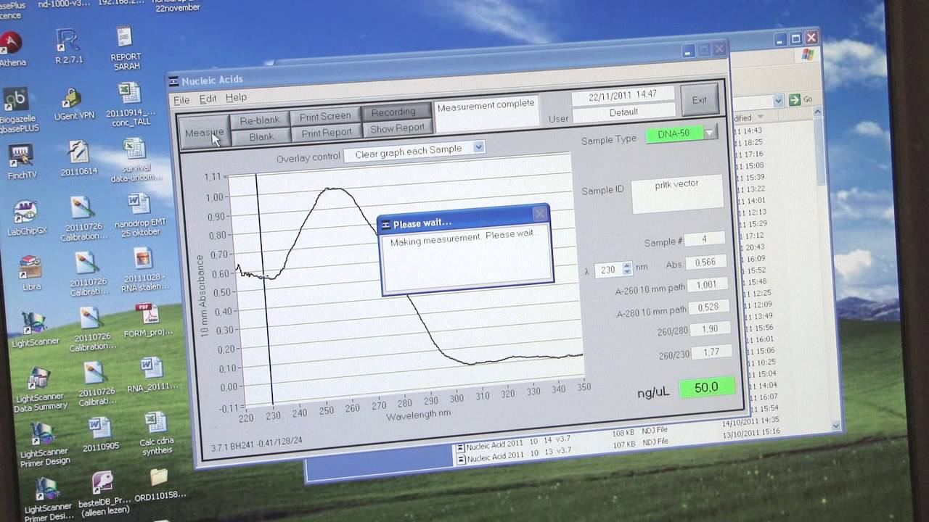Click the Modified column sort arrow
929x522 pixels.
click(761, 117)
